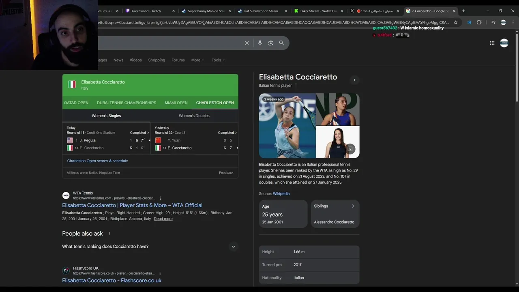Open the WTA Official Player Stats result link
Screen dimensions: 519x292
pos(132,205)
